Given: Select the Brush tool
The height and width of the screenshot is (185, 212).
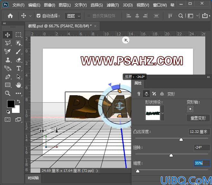Looking at the screenshot, I should click(x=18, y=51).
